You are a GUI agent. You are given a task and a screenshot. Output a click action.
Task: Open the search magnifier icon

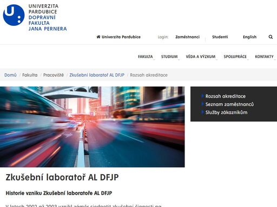(x=271, y=37)
